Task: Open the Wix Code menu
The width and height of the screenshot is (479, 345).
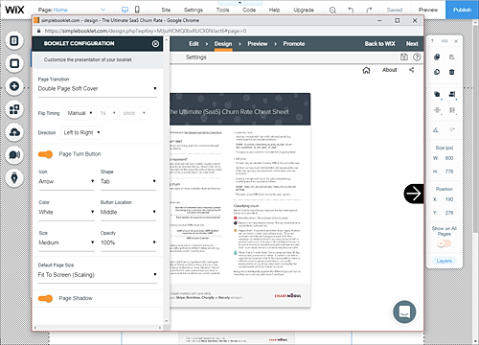Action: pyautogui.click(x=249, y=10)
